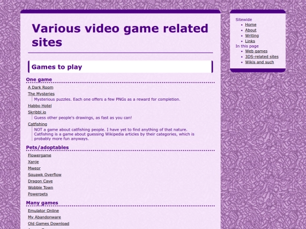
Task: Visit Dragon Cave link
Action: pos(40,181)
